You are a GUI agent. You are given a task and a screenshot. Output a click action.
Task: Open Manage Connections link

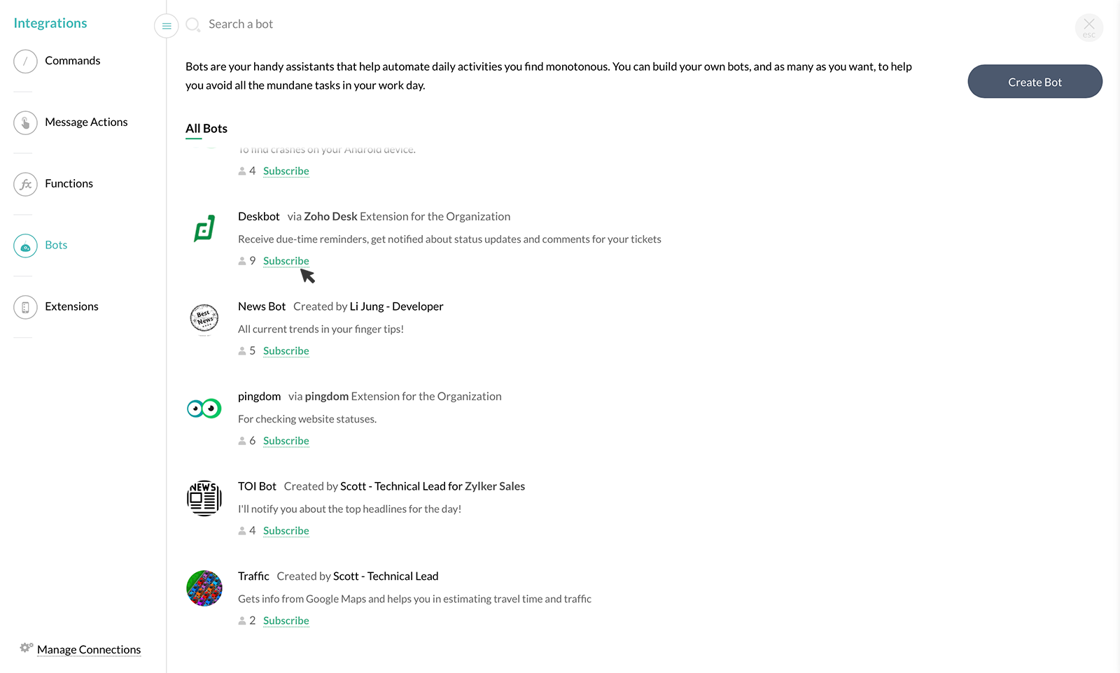coord(89,650)
